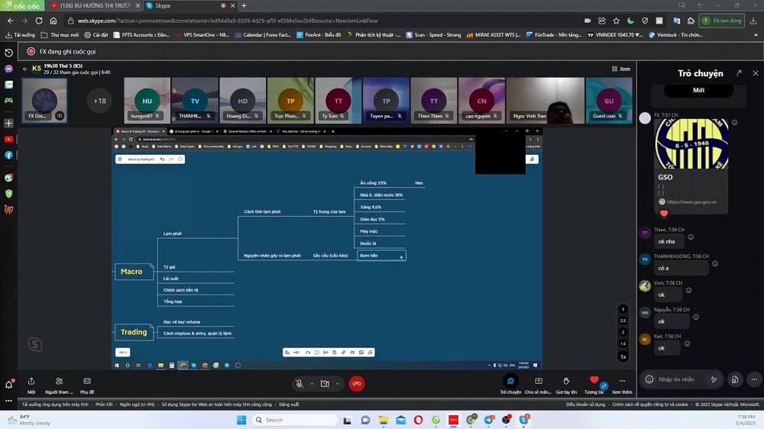Open FireAnt - Biểu đồ bookmark
This screenshot has height=429, width=764.
click(x=319, y=34)
